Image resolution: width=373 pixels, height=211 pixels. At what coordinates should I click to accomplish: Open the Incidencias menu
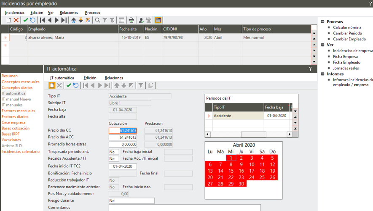point(15,13)
